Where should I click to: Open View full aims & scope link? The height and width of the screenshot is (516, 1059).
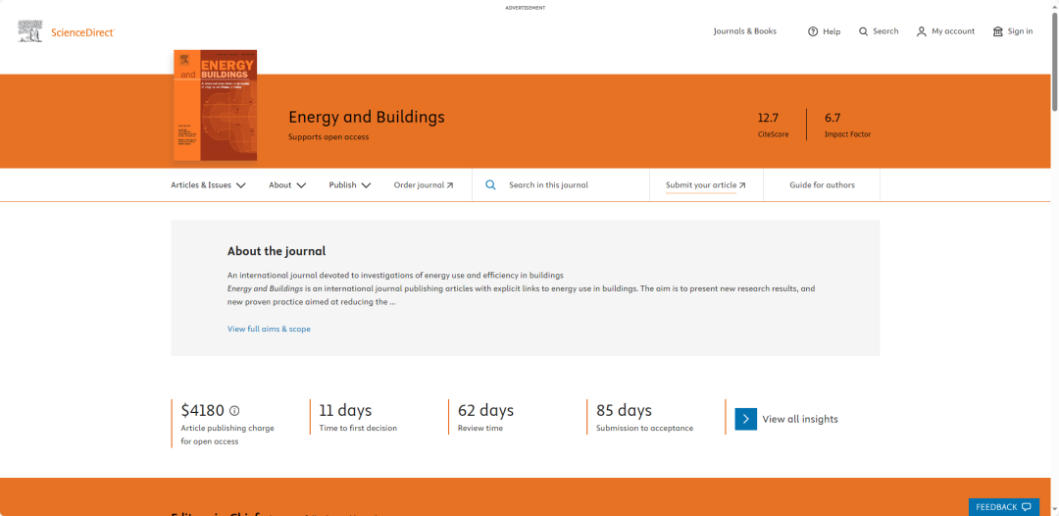(269, 329)
